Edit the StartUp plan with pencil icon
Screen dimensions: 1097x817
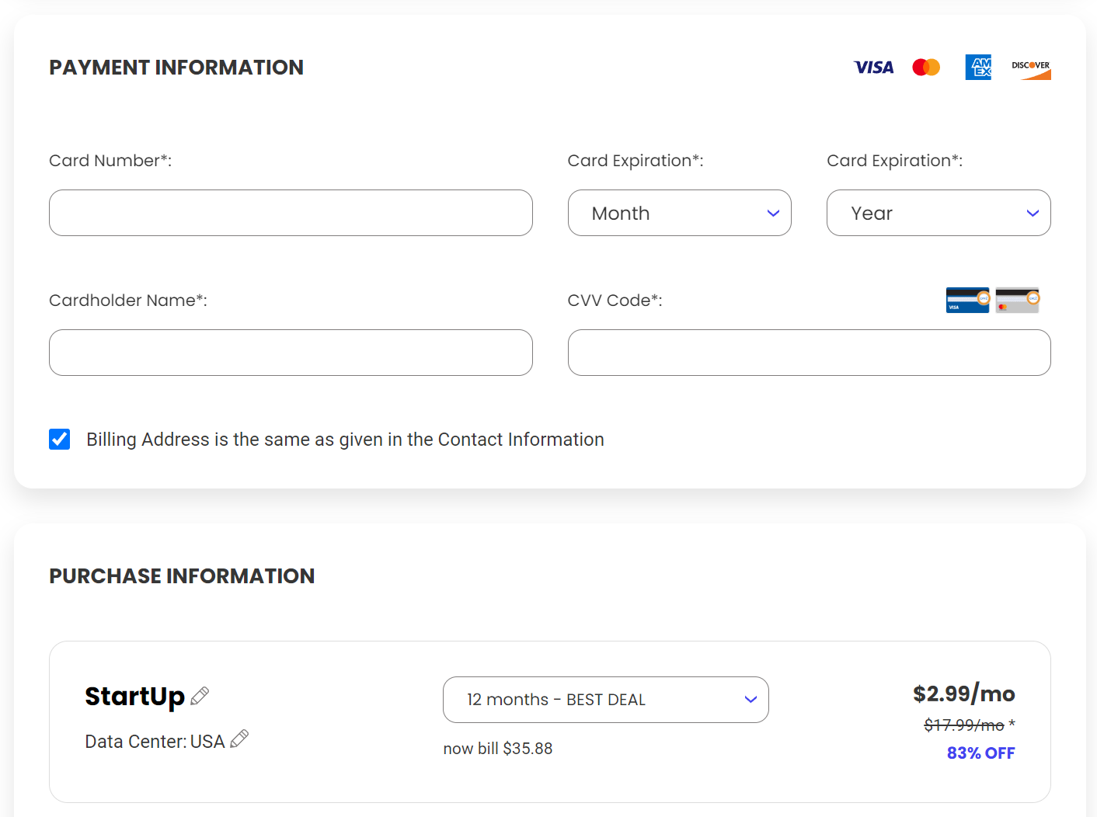[200, 696]
